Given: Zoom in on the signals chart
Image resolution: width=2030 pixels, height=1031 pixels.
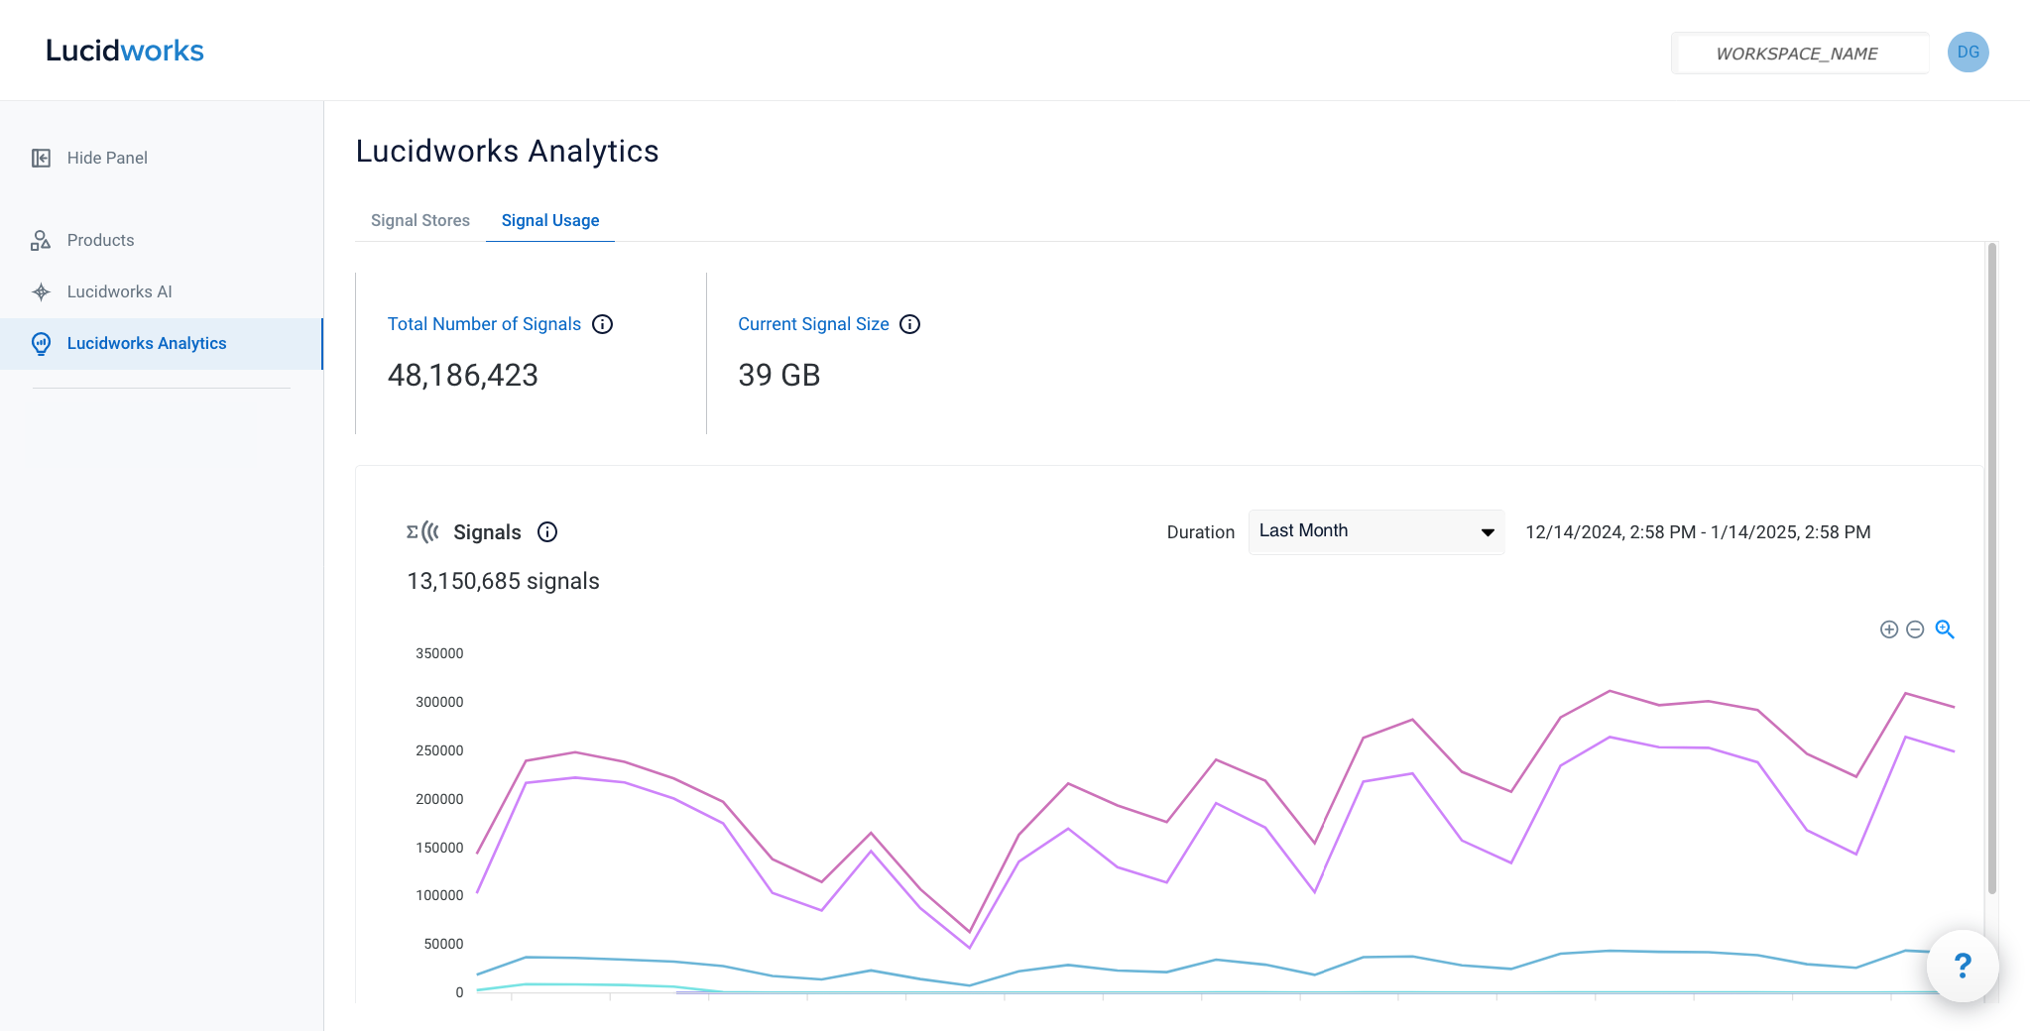Looking at the screenshot, I should coord(1889,630).
